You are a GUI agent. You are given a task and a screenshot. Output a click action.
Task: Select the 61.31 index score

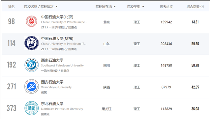pos(195,22)
